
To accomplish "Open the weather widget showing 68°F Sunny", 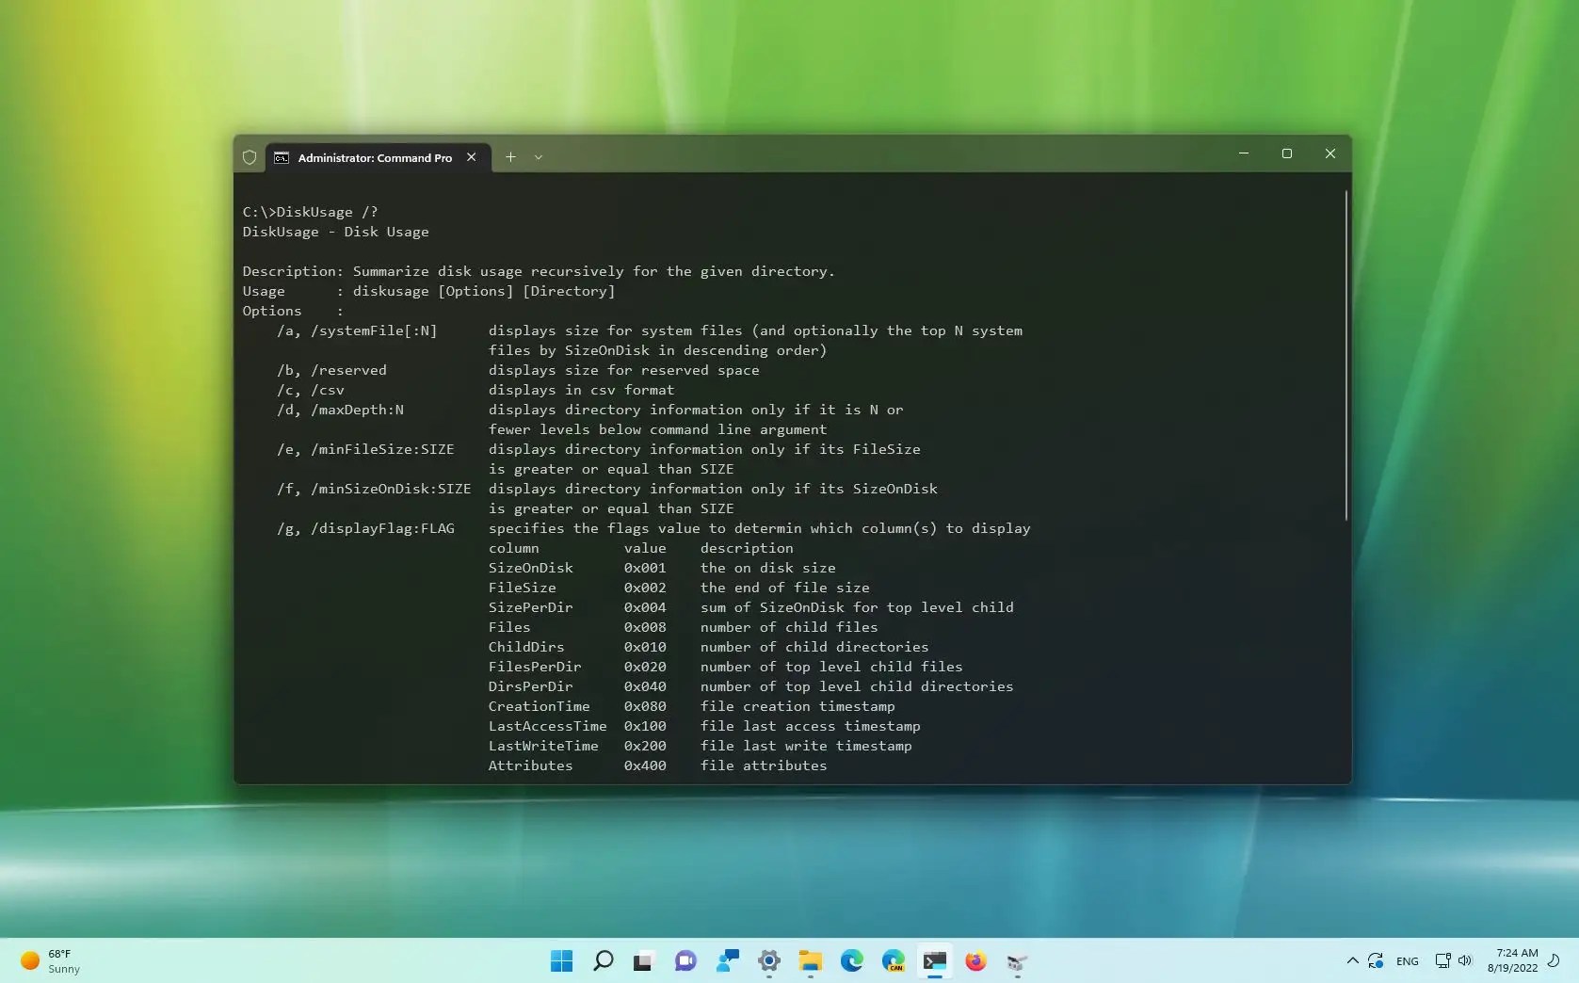I will [49, 961].
